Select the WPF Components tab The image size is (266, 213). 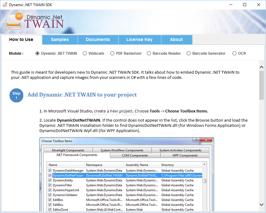[x=185, y=155]
